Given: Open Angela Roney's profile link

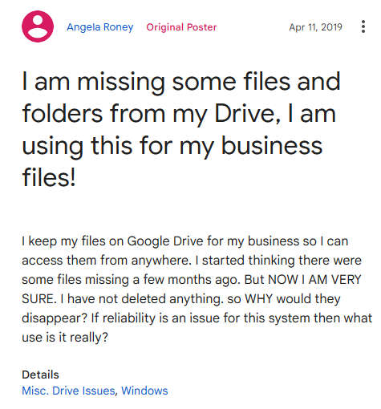Looking at the screenshot, I should [100, 27].
